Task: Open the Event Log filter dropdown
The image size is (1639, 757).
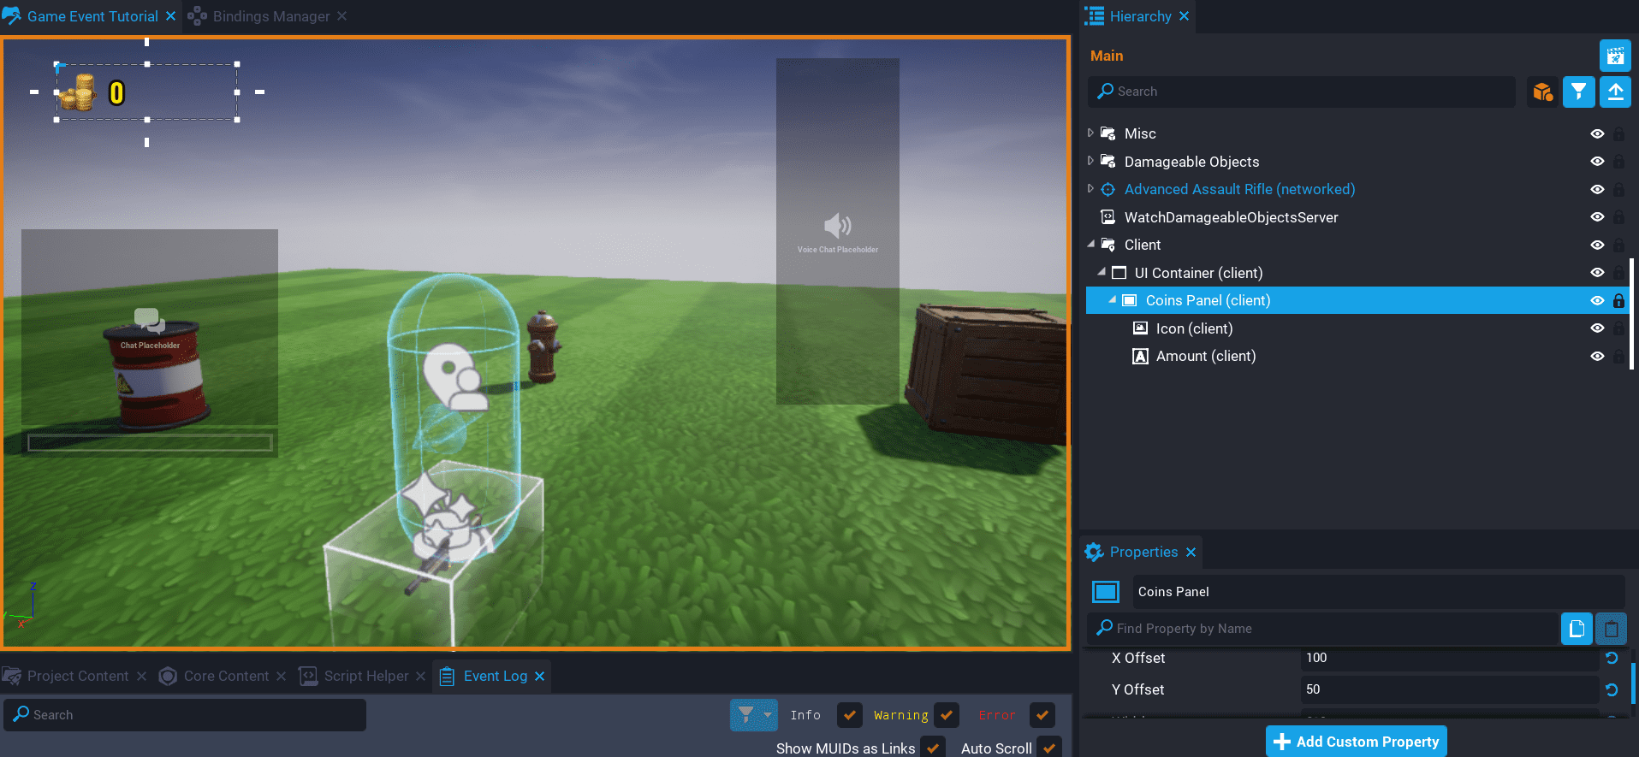Action: point(753,715)
